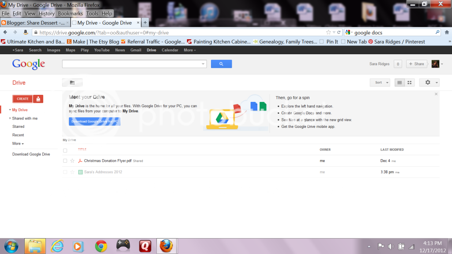Open the History menu
The width and height of the screenshot is (452, 254).
[x=47, y=13]
